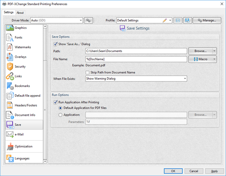Select the Security shield icon
This screenshot has width=226, height=176.
click(x=10, y=66)
